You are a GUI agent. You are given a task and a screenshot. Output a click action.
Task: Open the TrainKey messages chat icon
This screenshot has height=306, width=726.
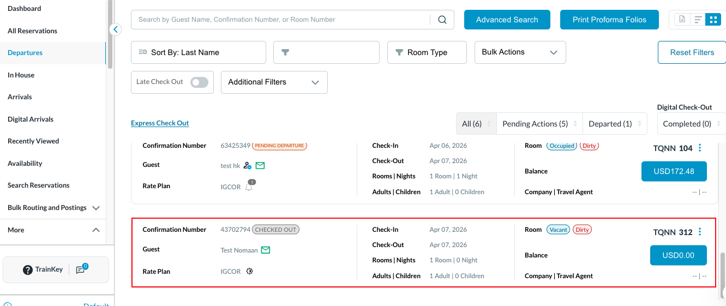(81, 269)
